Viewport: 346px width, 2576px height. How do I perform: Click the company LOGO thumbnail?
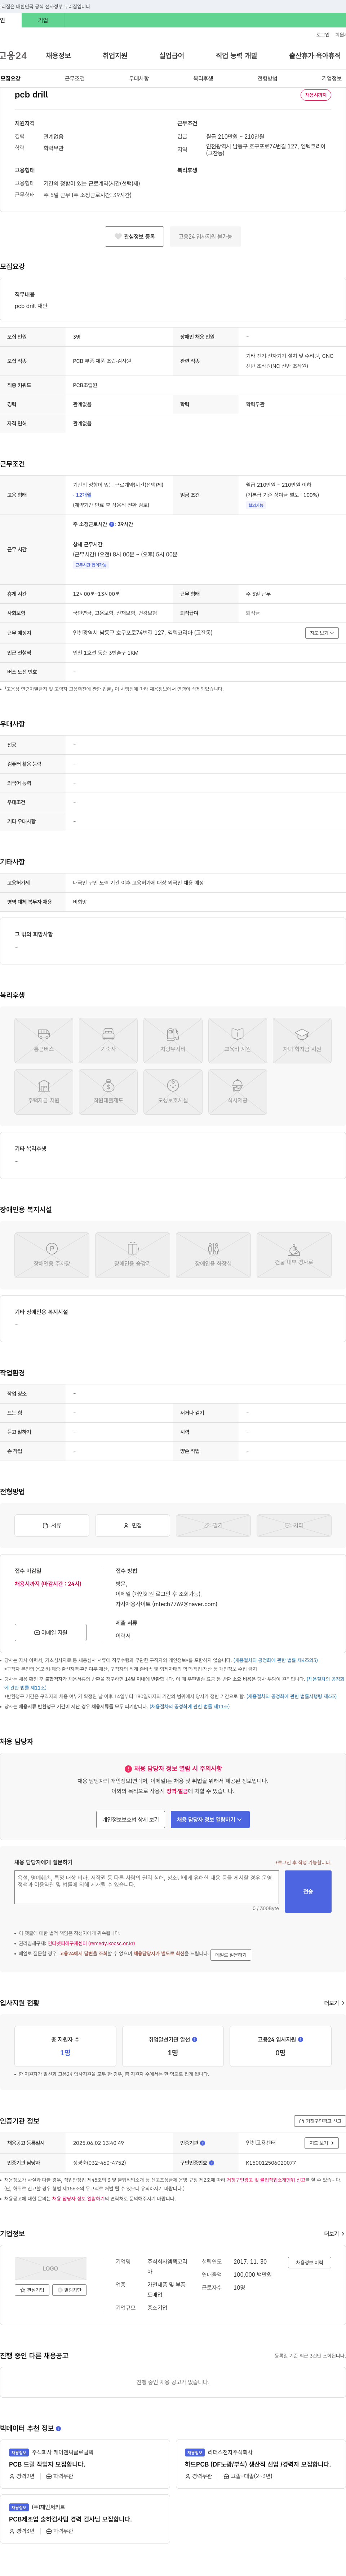tap(51, 2268)
